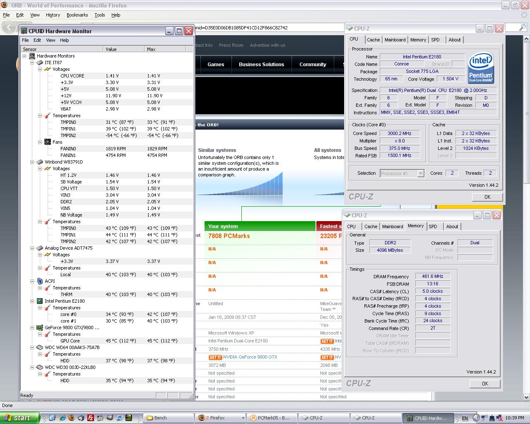The width and height of the screenshot is (530, 424).
Task: Collapse the GeForce 9800 GTX node
Action: tap(32, 328)
